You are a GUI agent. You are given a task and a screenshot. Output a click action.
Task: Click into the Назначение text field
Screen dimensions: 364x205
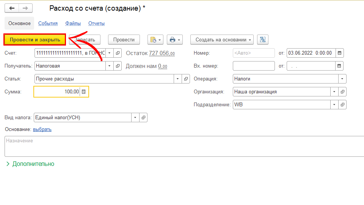coord(182,146)
